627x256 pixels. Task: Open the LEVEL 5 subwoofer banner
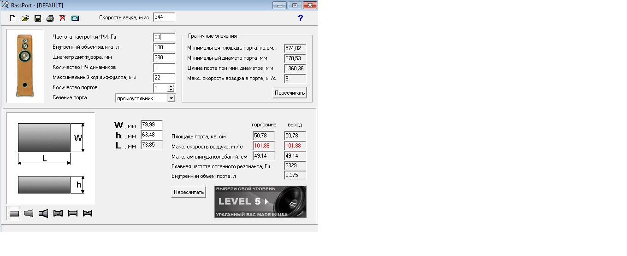260,202
